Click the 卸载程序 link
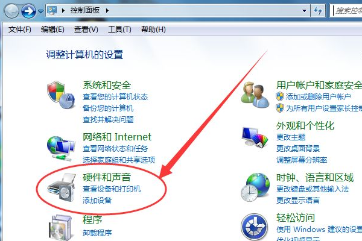The image size is (362, 241). [x=97, y=233]
